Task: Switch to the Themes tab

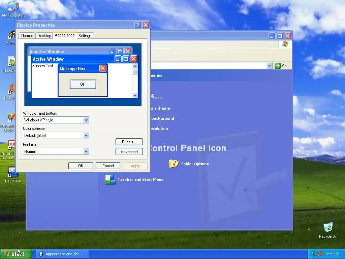Action: (x=27, y=36)
